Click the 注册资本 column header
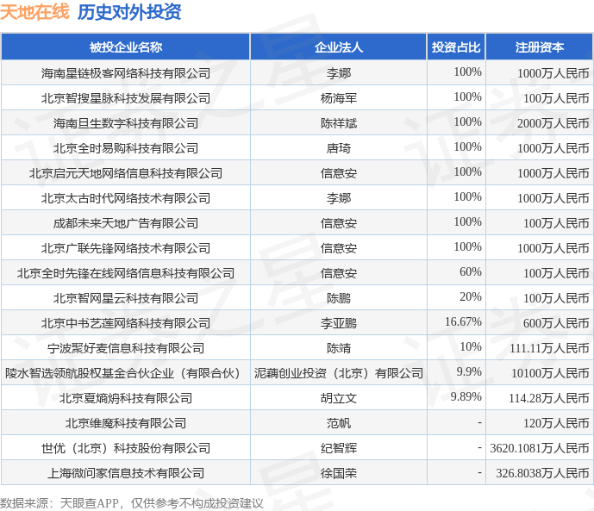594x511 pixels. (539, 47)
